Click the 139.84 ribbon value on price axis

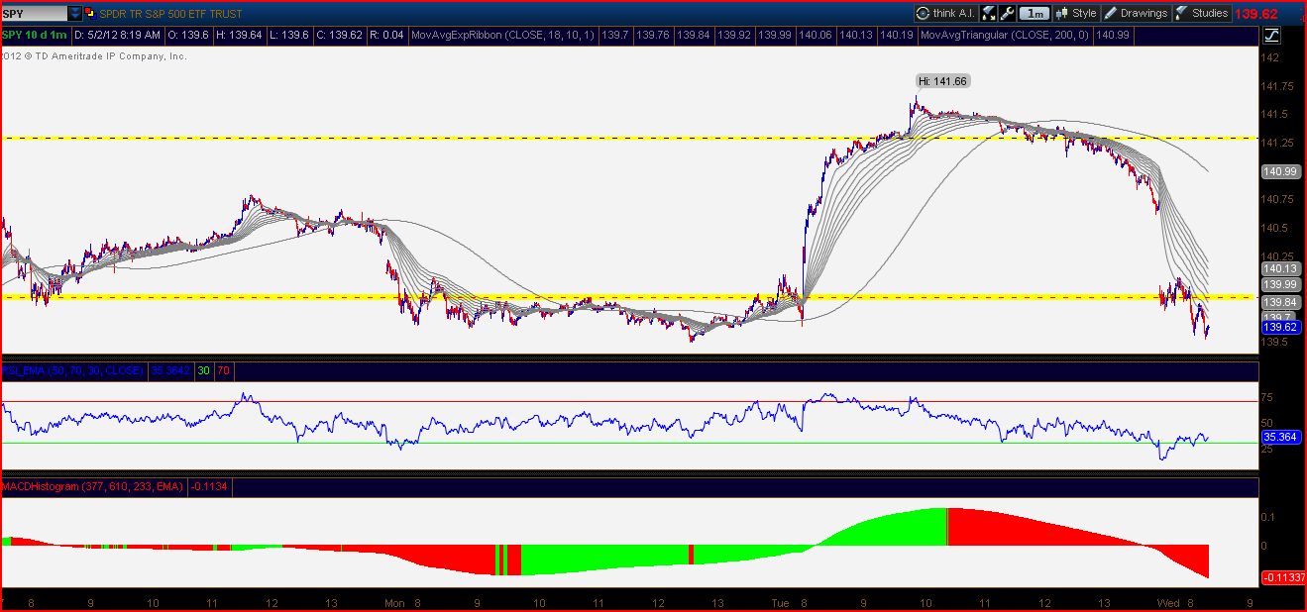(1280, 302)
